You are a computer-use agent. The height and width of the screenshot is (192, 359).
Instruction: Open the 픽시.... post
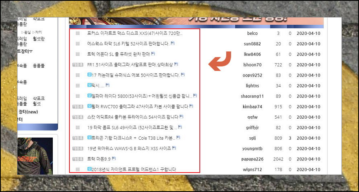(98, 85)
